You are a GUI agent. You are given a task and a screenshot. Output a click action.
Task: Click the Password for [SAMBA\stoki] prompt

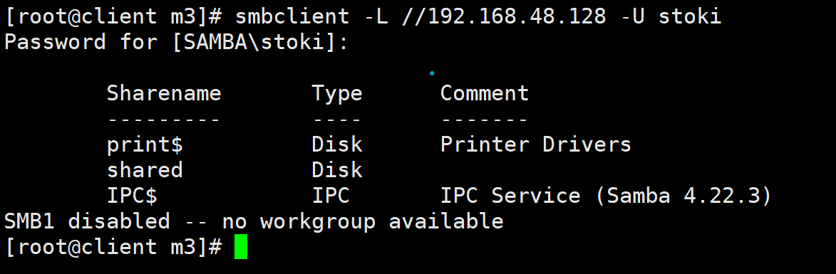click(176, 42)
